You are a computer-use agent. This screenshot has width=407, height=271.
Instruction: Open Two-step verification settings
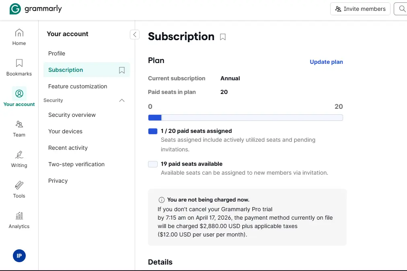pos(76,164)
